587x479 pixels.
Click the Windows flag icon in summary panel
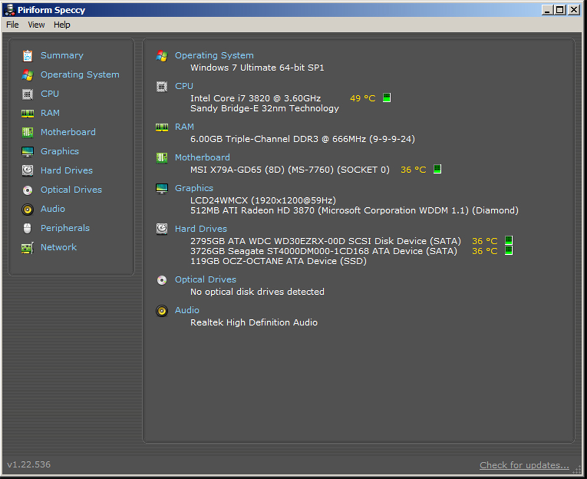coord(162,56)
